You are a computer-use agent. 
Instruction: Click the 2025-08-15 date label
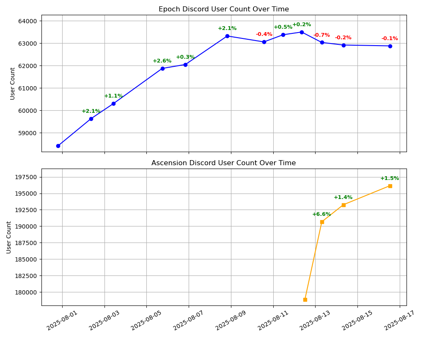[x=357, y=320]
